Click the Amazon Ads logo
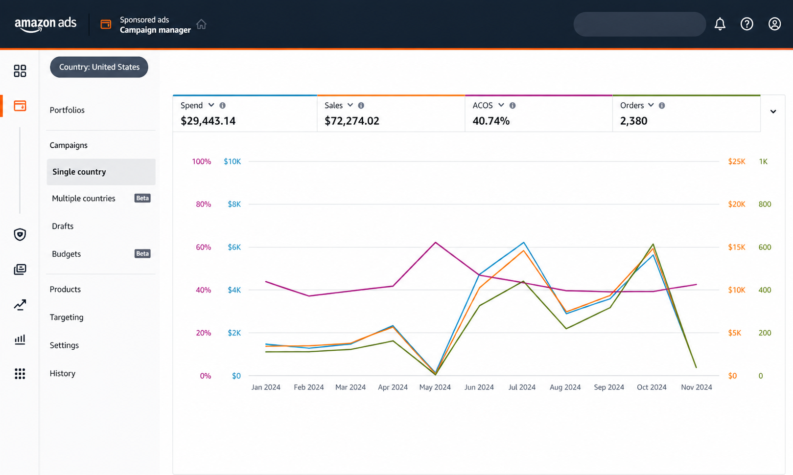Screen dimensions: 793x475 point(46,24)
